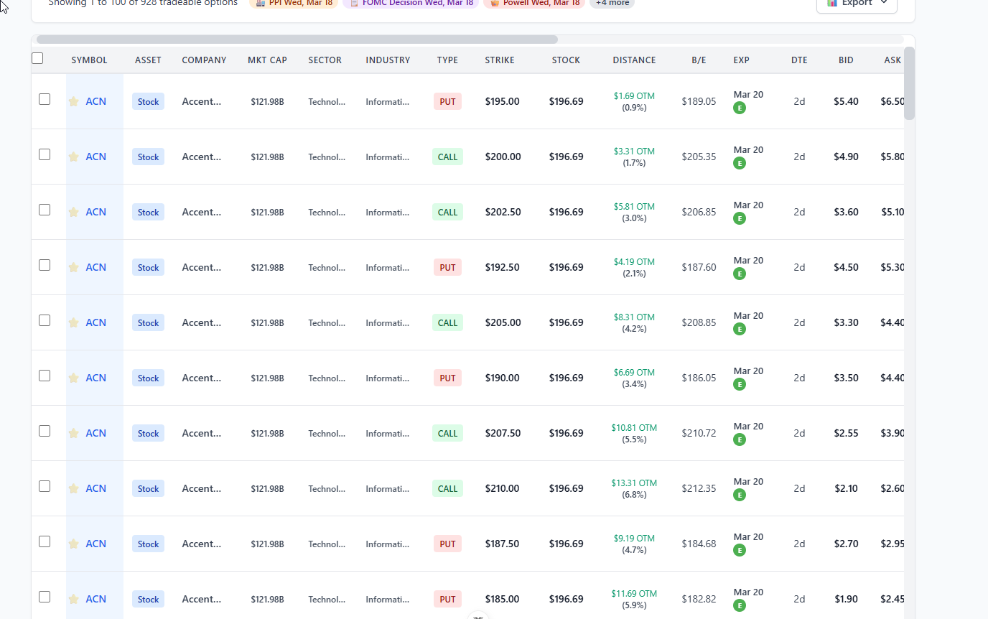The width and height of the screenshot is (988, 619).
Task: Open ACN symbol link in the $210.00 row
Action: click(95, 488)
